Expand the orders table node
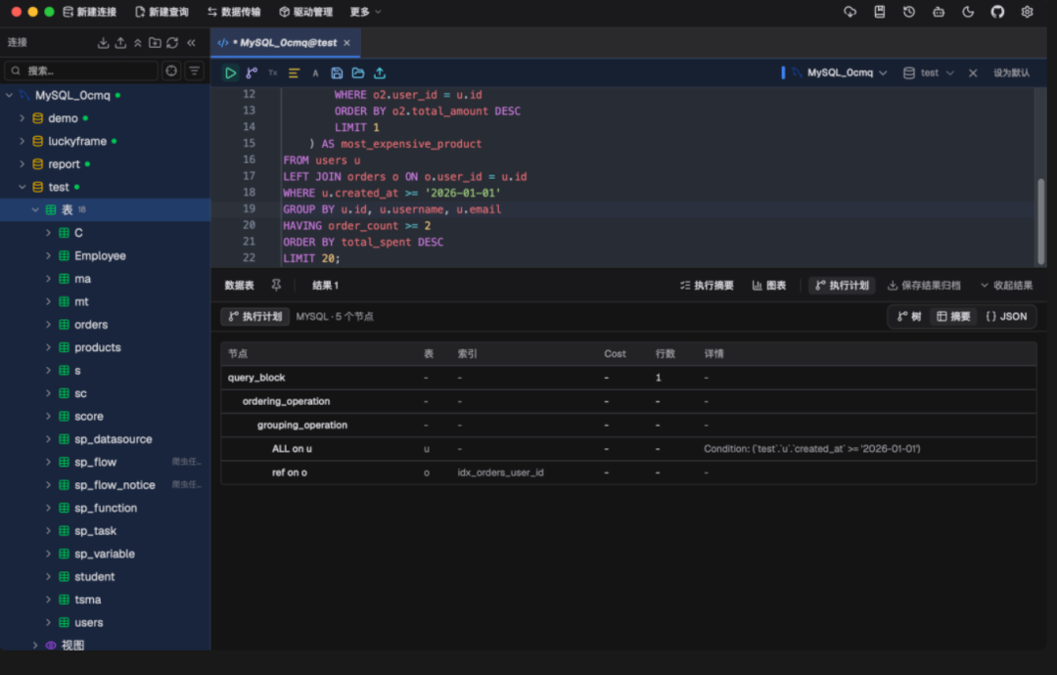This screenshot has height=675, width=1057. [48, 324]
